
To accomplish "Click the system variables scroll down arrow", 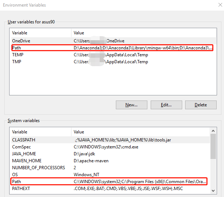I will coord(213,190).
